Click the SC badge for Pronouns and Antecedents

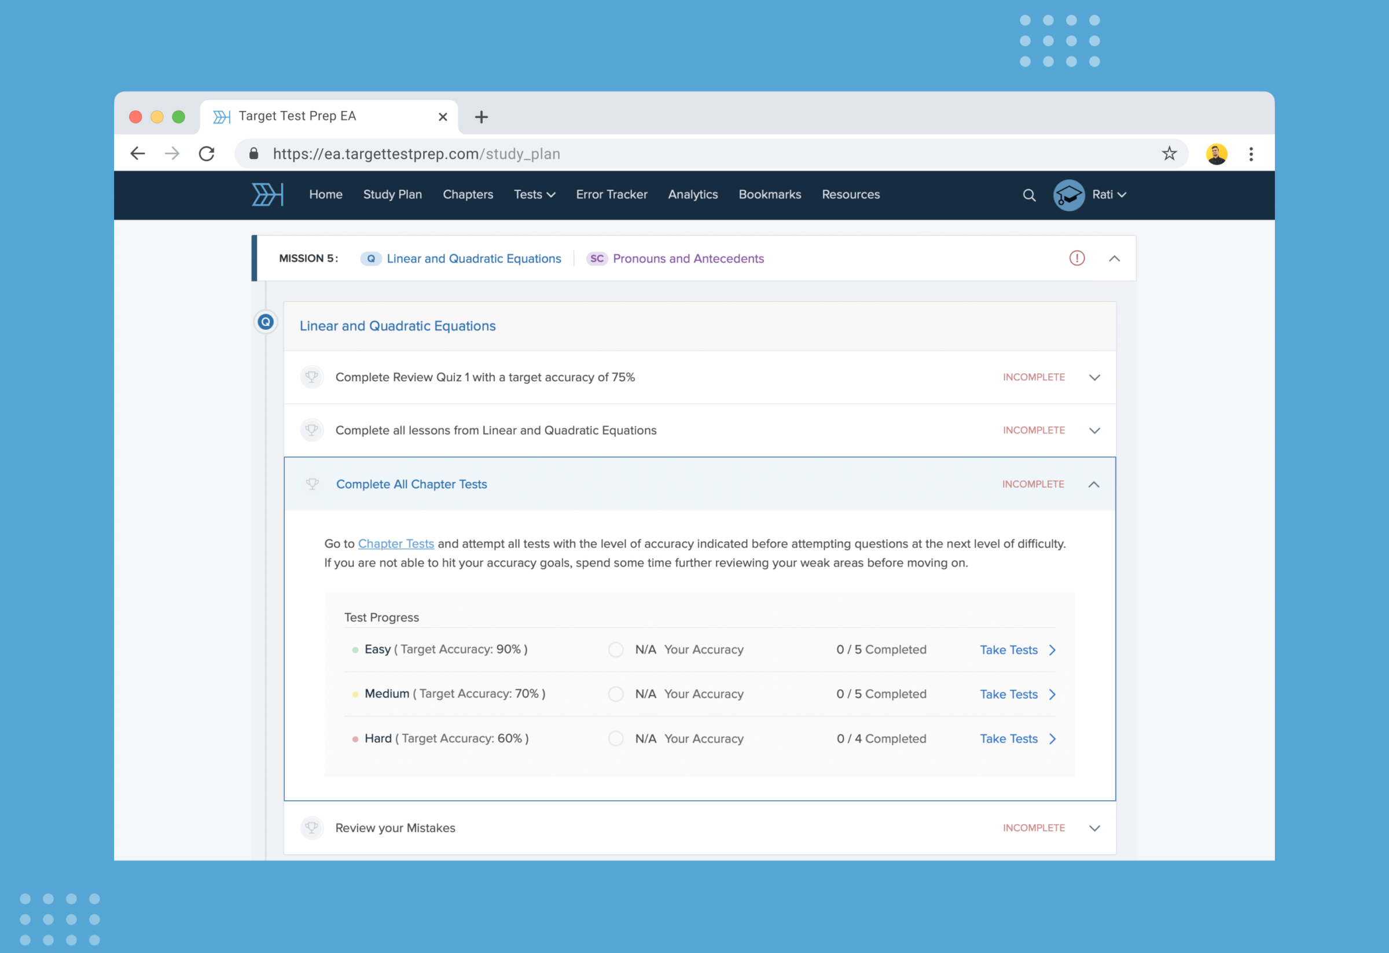click(597, 258)
